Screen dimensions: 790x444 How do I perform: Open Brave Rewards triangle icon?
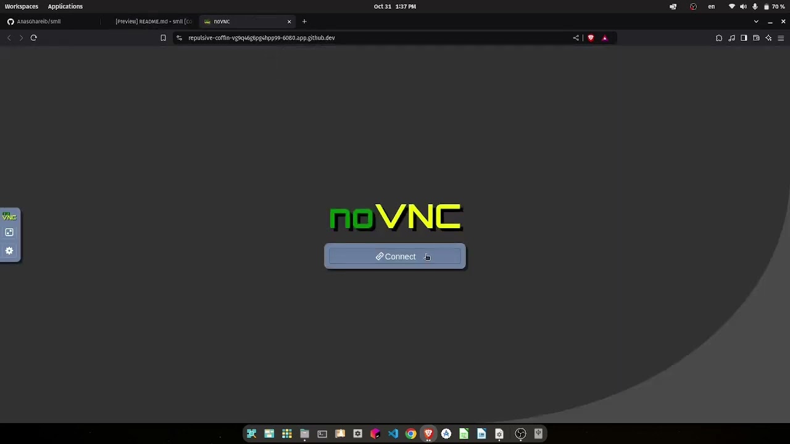coord(604,38)
